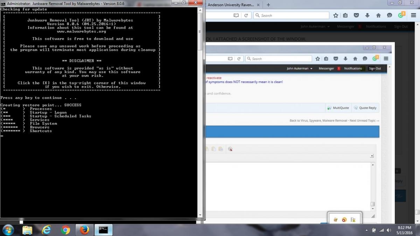Click the green extension icon with badge 3
The image size is (420, 236).
[x=401, y=15]
